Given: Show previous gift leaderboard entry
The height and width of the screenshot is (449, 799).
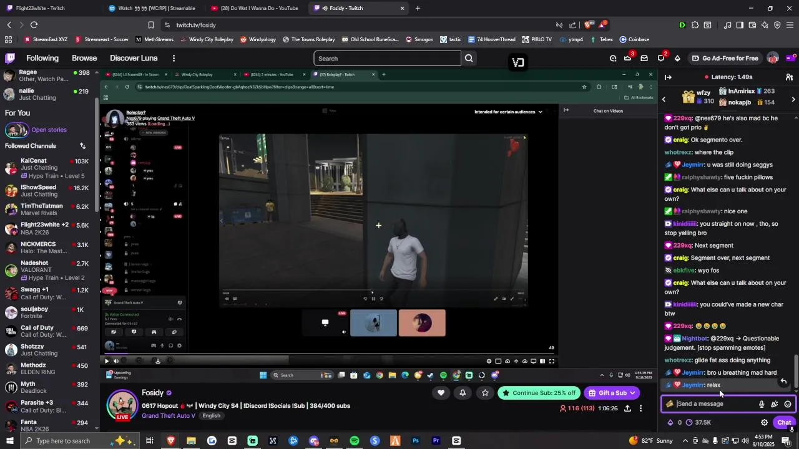Looking at the screenshot, I should [x=664, y=100].
